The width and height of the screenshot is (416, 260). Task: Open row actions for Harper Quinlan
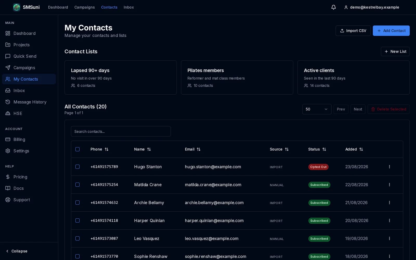389,220
